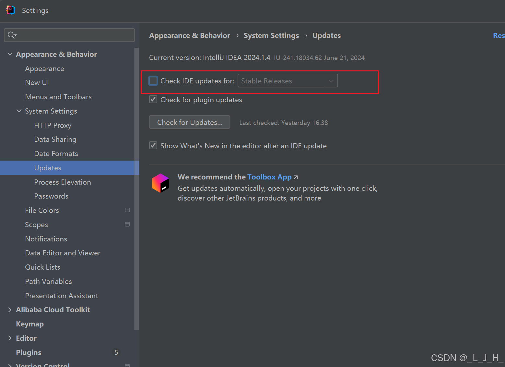Click the project-level icon next to File Colors
This screenshot has width=505, height=367.
pyautogui.click(x=127, y=210)
